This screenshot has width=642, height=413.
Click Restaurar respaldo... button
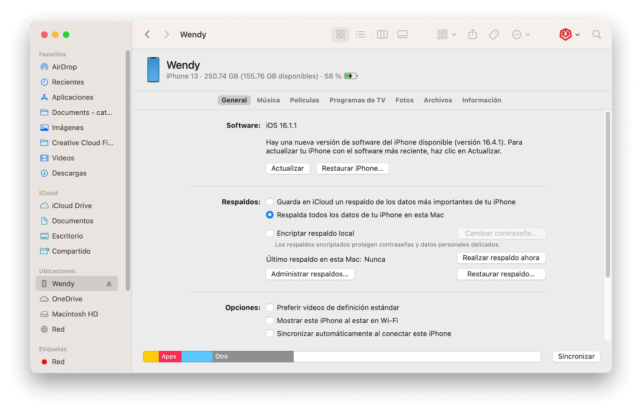501,274
